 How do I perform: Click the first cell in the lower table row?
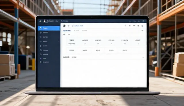[x=72, y=50]
